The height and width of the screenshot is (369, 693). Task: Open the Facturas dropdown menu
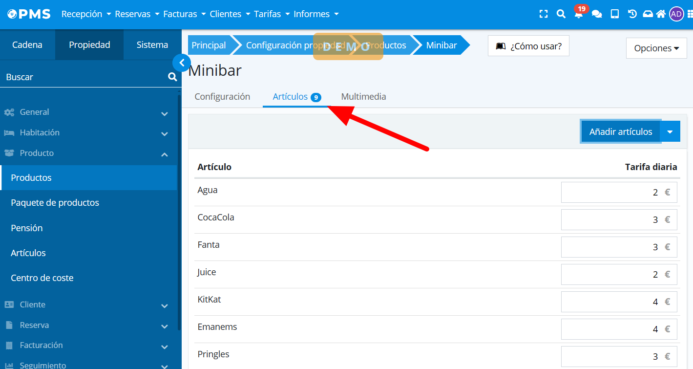(185, 14)
